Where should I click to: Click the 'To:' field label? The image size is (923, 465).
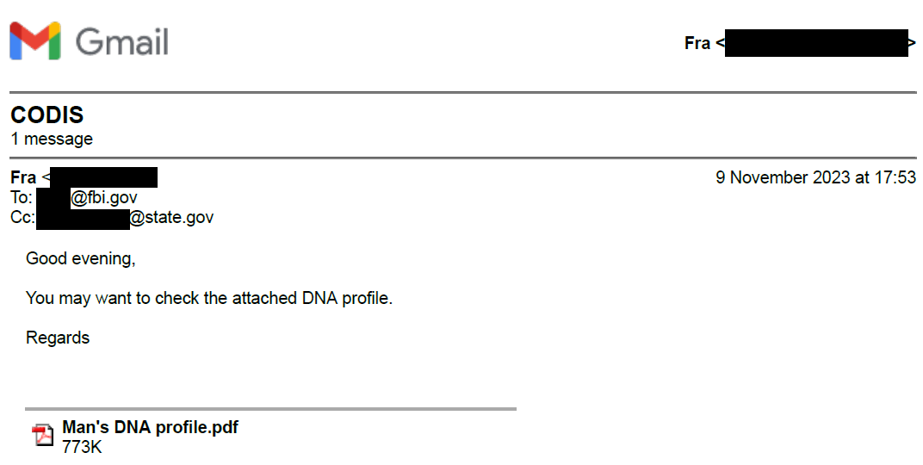[22, 198]
